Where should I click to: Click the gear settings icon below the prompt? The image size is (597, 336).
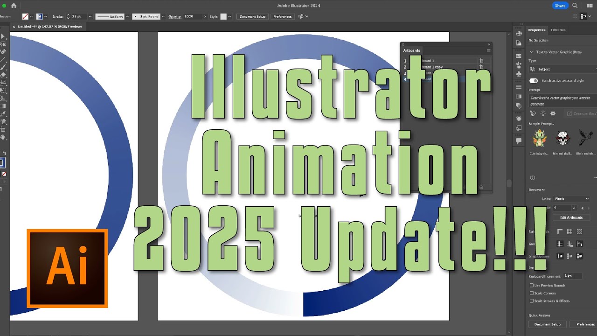click(553, 113)
